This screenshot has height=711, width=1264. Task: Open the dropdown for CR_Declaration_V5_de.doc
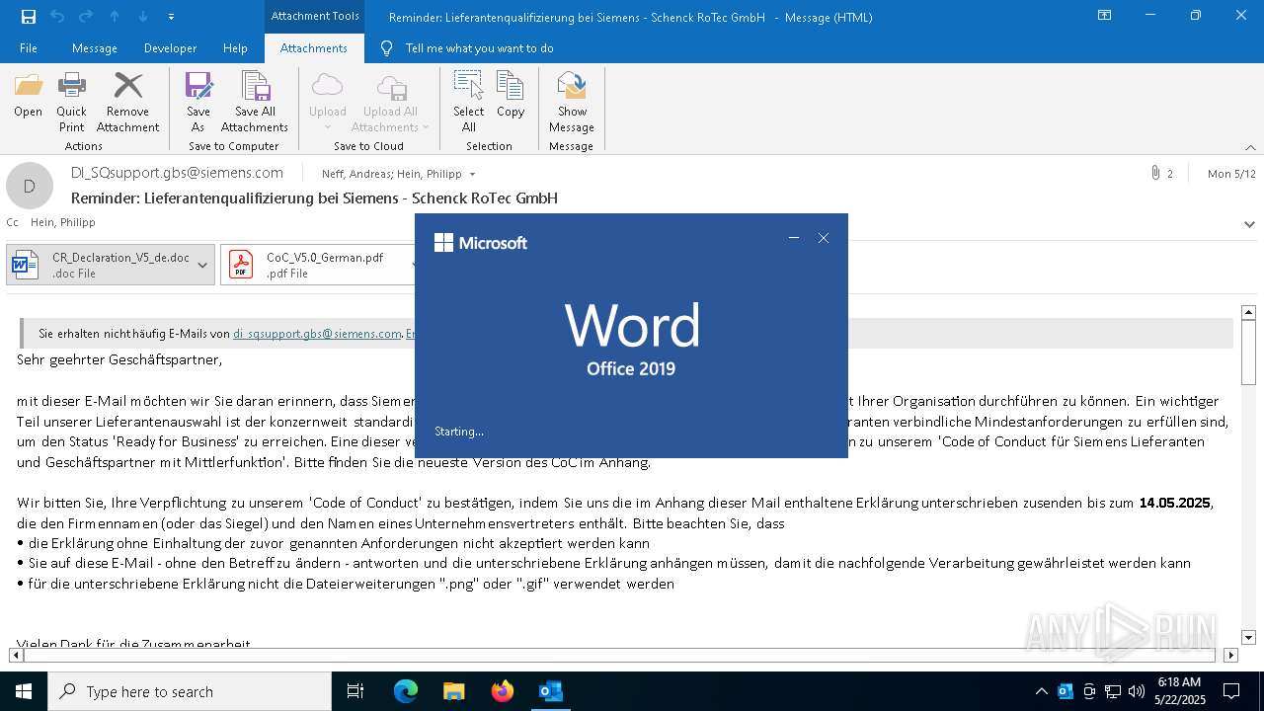[202, 265]
